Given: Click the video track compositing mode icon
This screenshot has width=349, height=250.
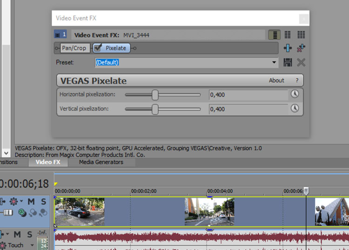Looking at the screenshot, I should [x=22, y=213].
